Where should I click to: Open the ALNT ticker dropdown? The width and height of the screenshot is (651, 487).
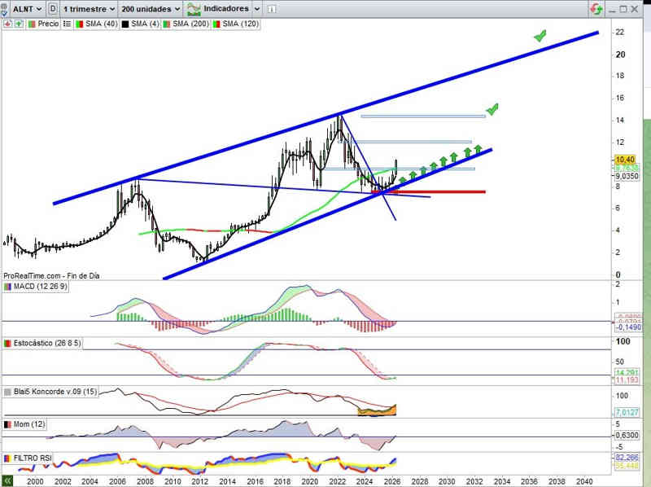coord(28,9)
